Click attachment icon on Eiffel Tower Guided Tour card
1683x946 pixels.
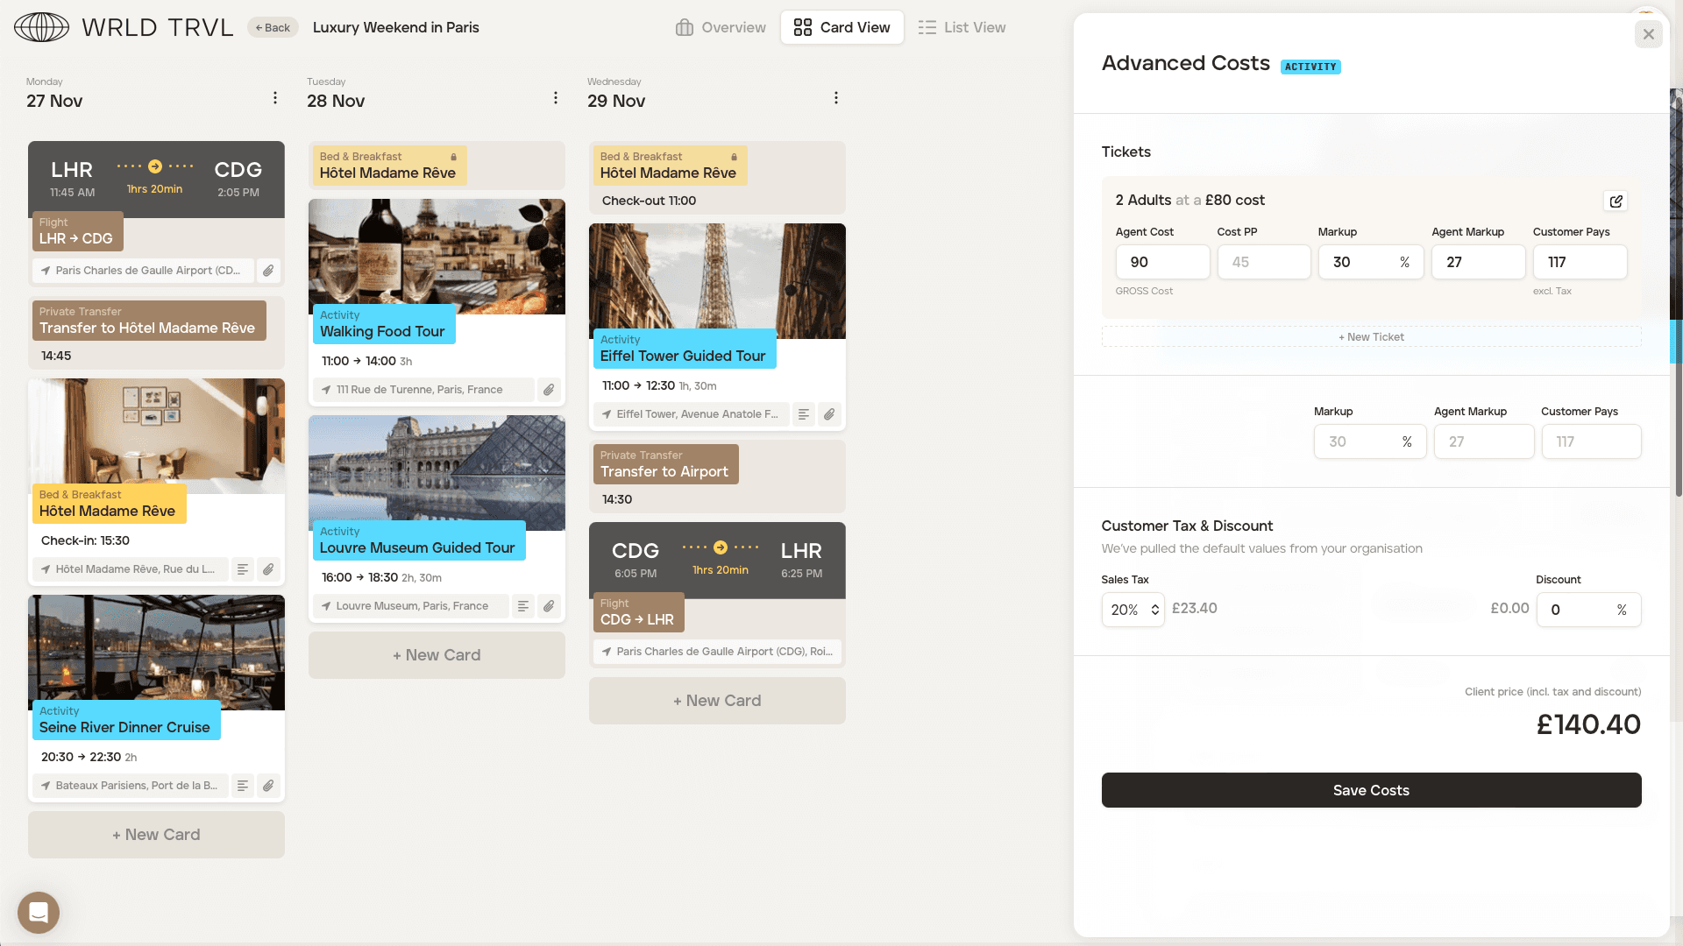pyautogui.click(x=829, y=414)
